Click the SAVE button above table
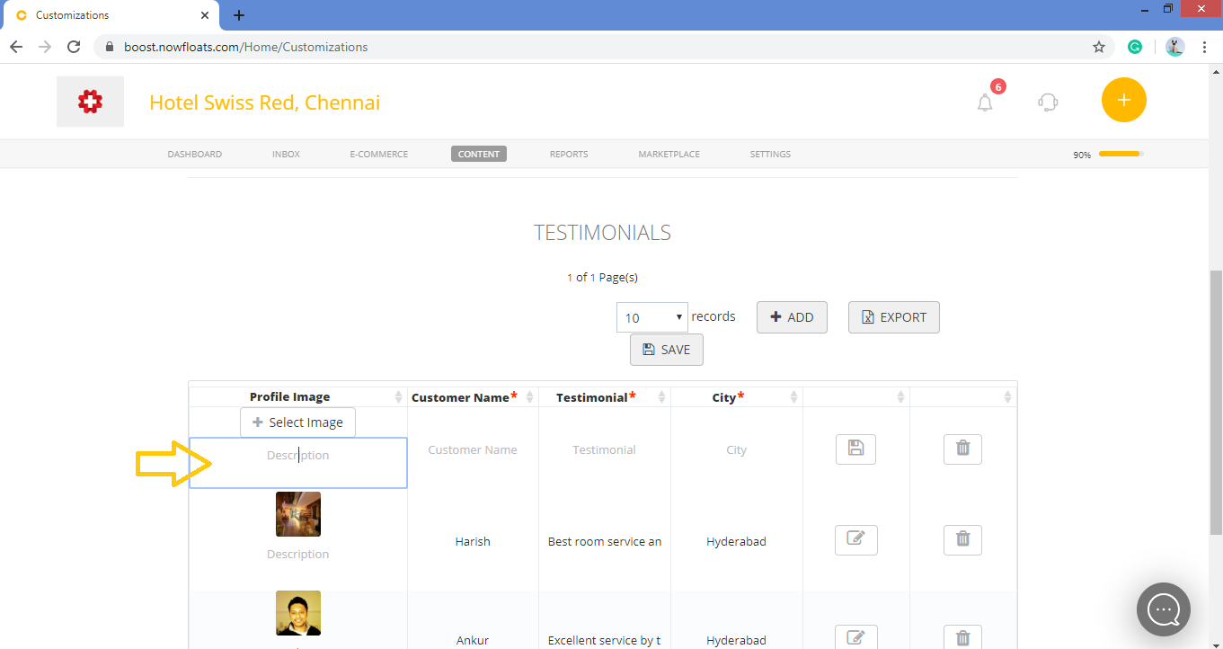Image resolution: width=1223 pixels, height=649 pixels. click(x=667, y=350)
